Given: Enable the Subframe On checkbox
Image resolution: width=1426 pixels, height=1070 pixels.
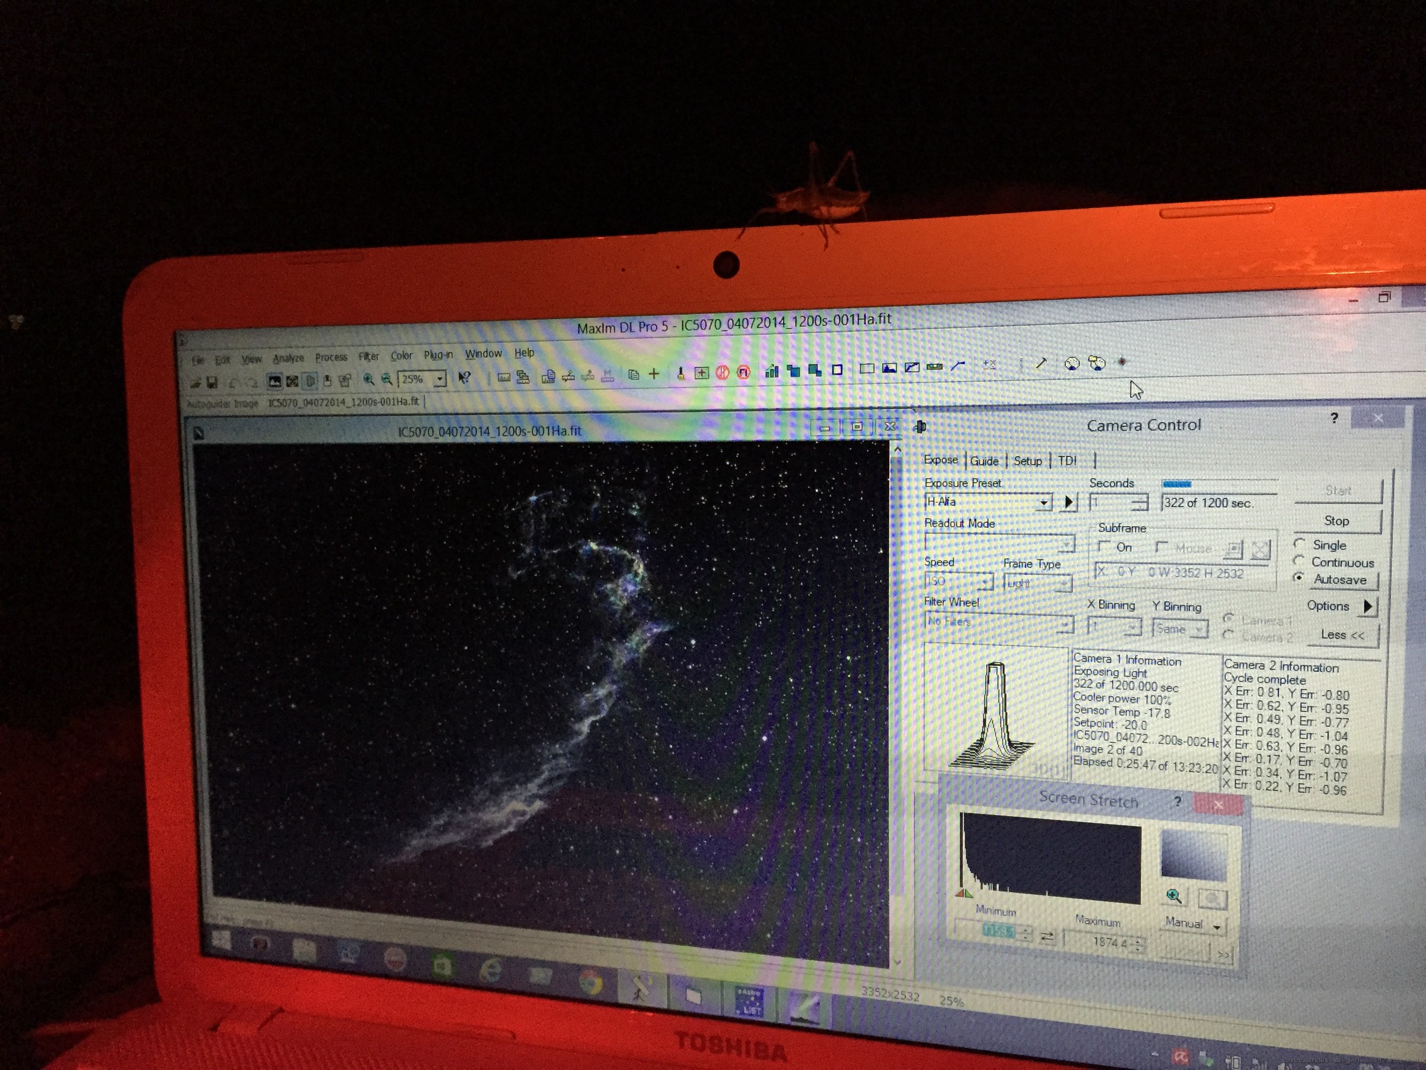Looking at the screenshot, I should point(1105,546).
